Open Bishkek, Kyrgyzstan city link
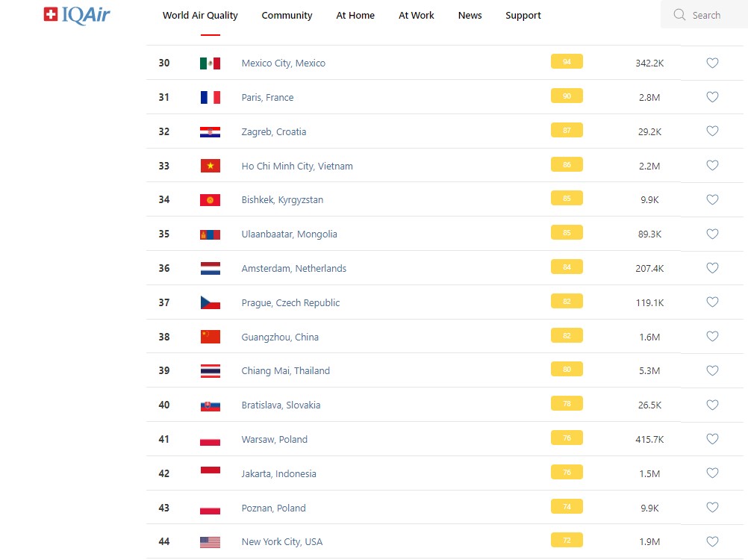This screenshot has width=748, height=560. point(282,200)
